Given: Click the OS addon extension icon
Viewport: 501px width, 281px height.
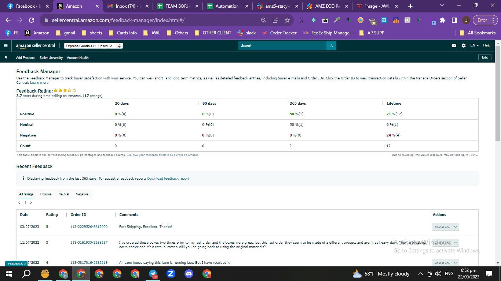Looking at the screenshot, I should click(x=384, y=20).
